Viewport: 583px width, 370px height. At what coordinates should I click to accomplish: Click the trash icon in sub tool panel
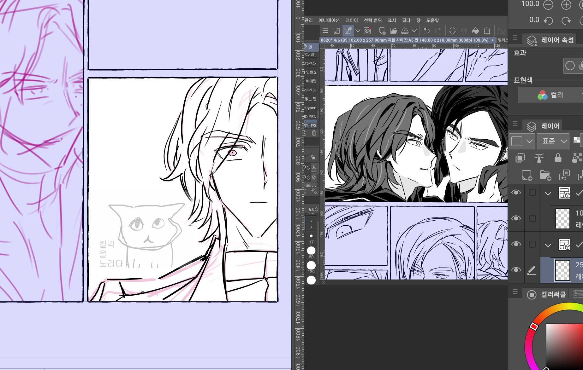click(314, 133)
